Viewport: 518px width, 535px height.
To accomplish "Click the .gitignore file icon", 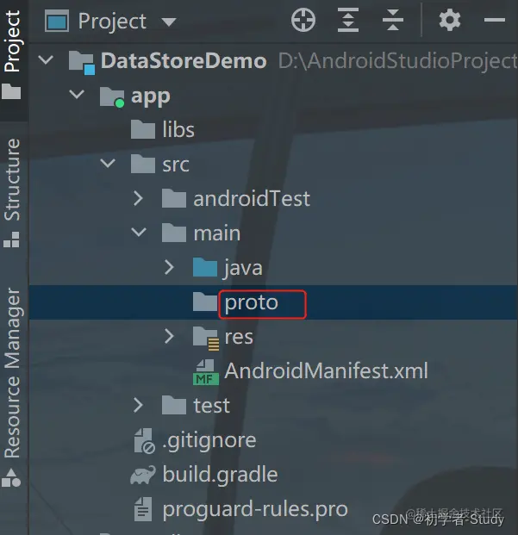I will pos(145,441).
